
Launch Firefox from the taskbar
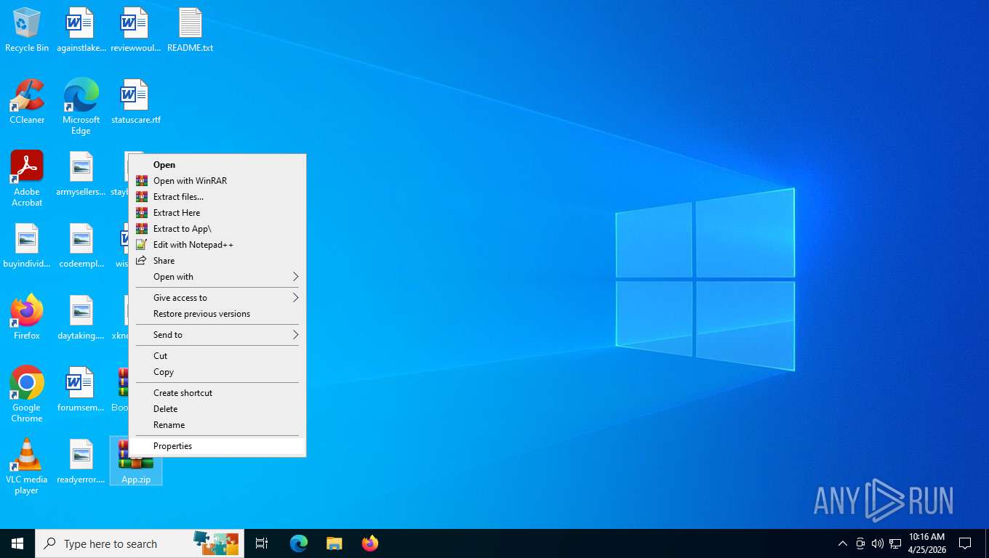(369, 543)
